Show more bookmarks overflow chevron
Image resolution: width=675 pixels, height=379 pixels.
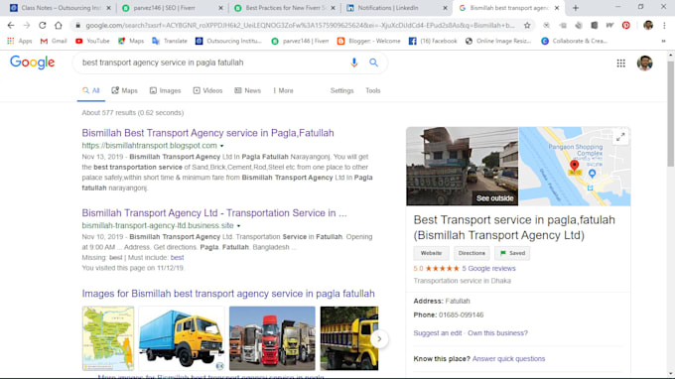pyautogui.click(x=663, y=41)
